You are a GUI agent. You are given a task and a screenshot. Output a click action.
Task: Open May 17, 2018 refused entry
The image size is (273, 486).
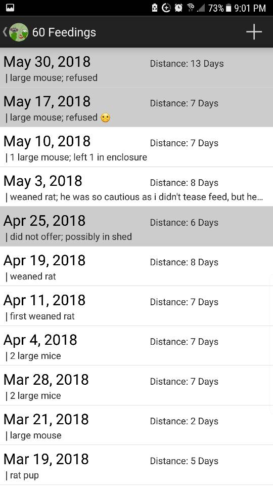coord(136,107)
